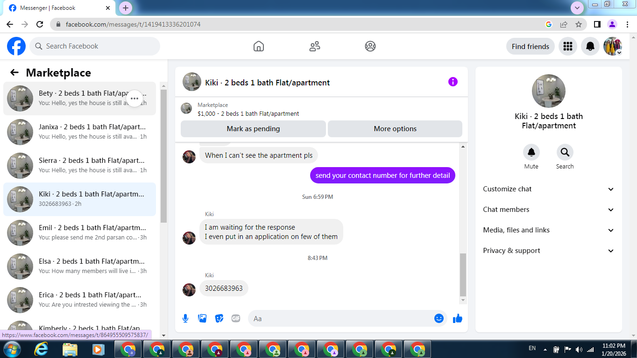This screenshot has height=358, width=637.
Task: Open Chrome tab search dropdown
Action: click(578, 8)
